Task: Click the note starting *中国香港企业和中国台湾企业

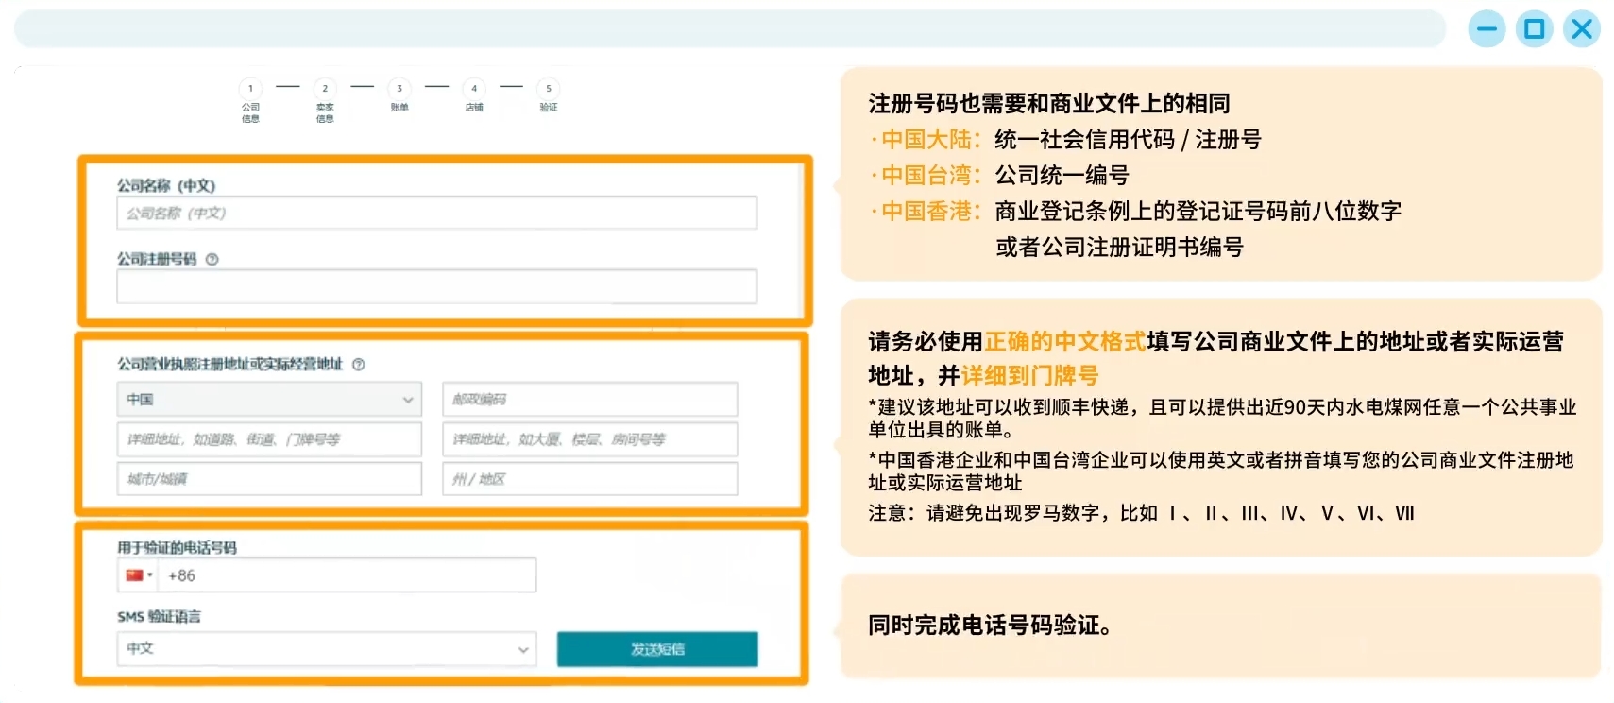Action: (x=1221, y=472)
